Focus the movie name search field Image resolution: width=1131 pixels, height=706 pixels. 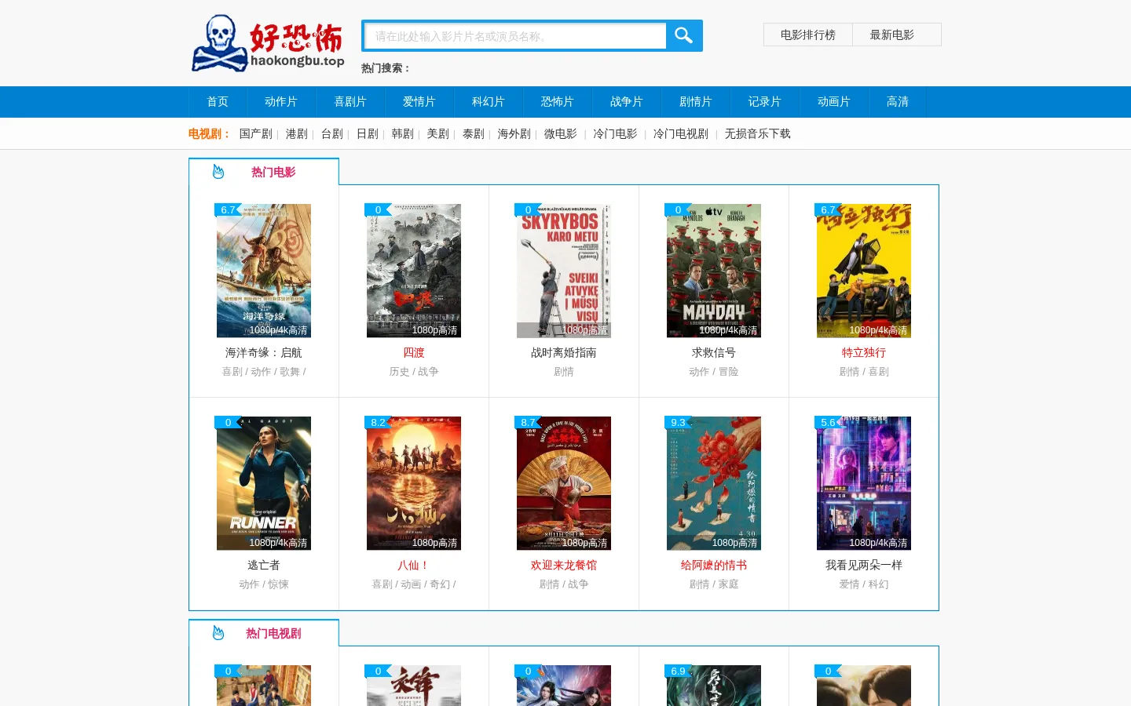(515, 36)
